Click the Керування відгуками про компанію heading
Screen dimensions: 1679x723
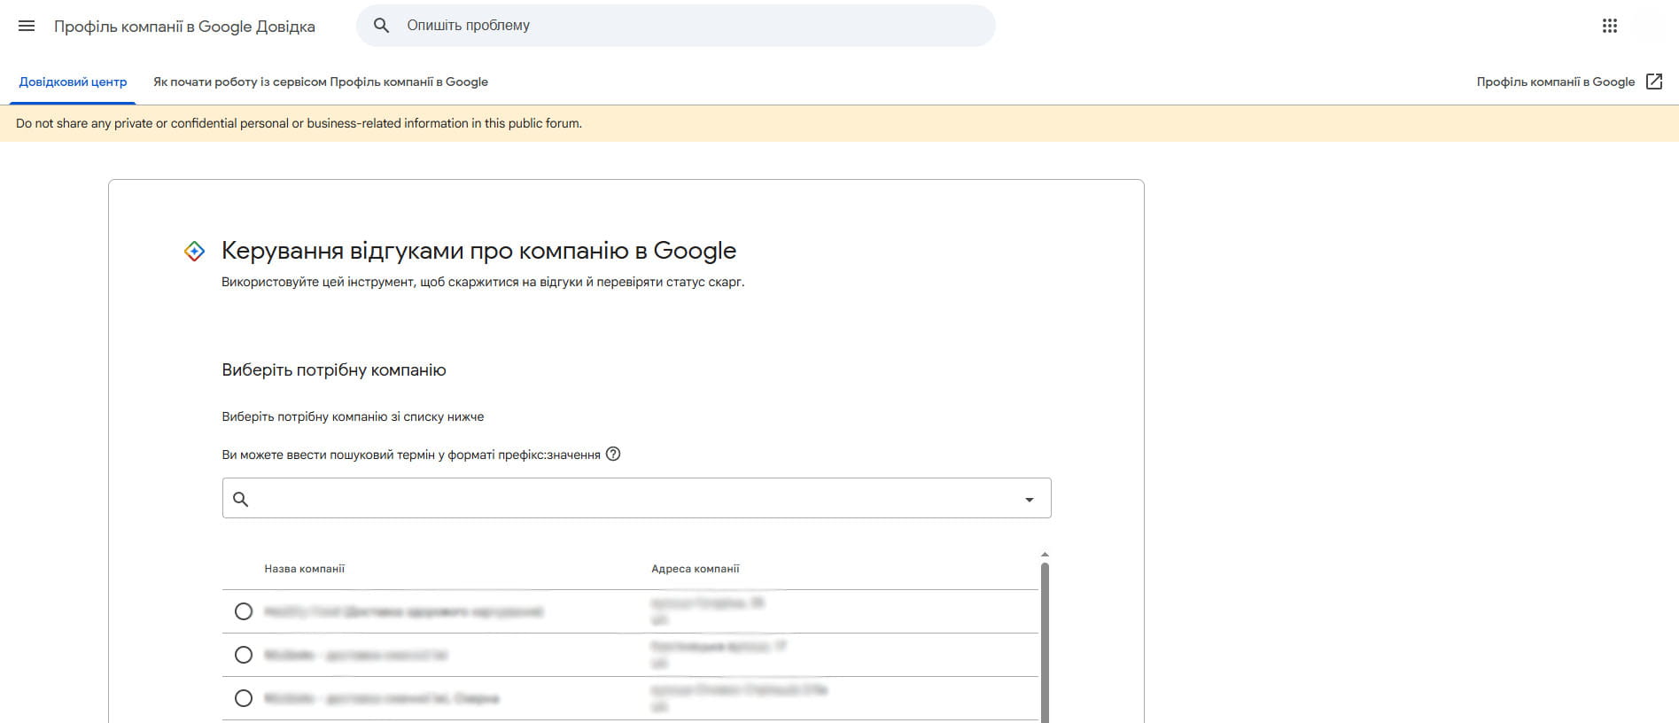pyautogui.click(x=478, y=251)
